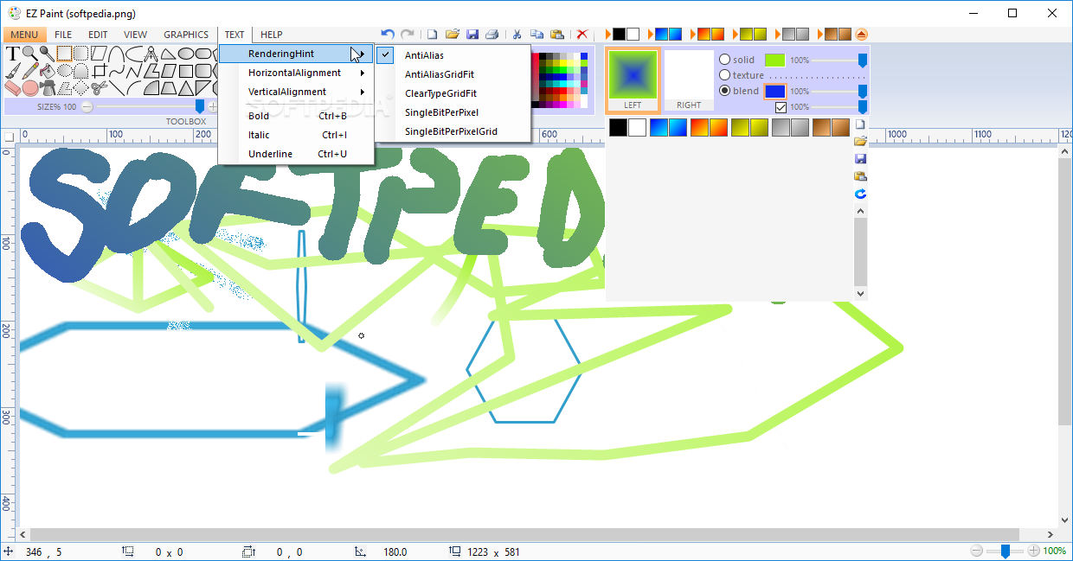1073x561 pixels.
Task: Click the Cut scissors toolbar icon
Action: tap(517, 34)
